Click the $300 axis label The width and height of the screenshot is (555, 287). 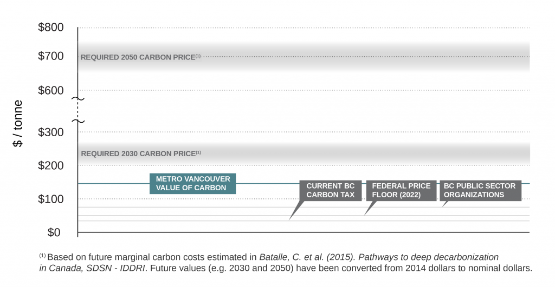(x=51, y=132)
